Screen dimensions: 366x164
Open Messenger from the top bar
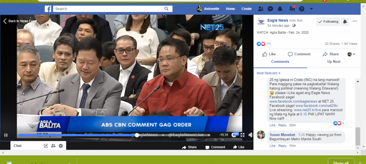click(271, 9)
